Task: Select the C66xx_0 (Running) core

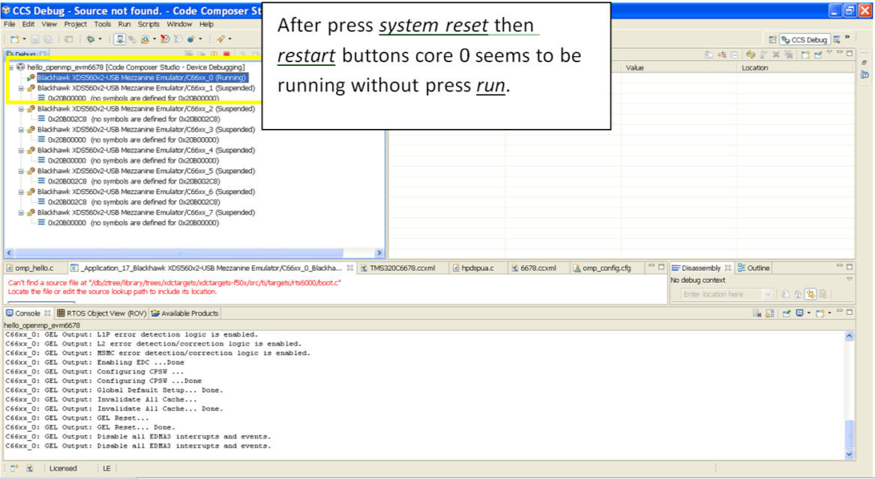Action: pos(142,77)
